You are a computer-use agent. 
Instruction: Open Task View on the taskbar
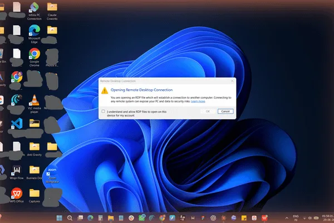point(80,218)
